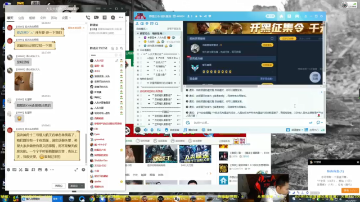Viewport: 360px width, 202px height.
Task: Toggle the play accompaniment music button
Action: [x=191, y=130]
